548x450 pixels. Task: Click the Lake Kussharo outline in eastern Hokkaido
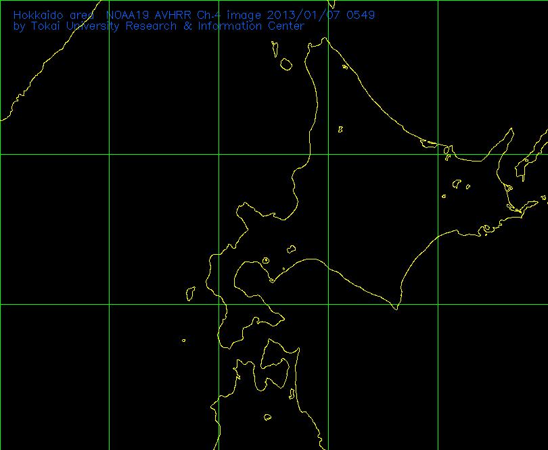(x=457, y=183)
